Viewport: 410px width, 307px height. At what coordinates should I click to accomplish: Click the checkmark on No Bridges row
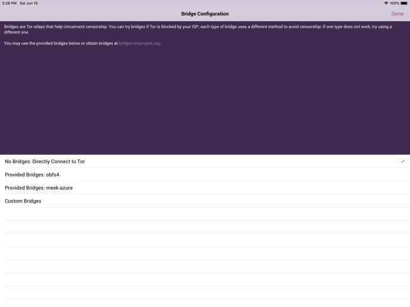[403, 161]
